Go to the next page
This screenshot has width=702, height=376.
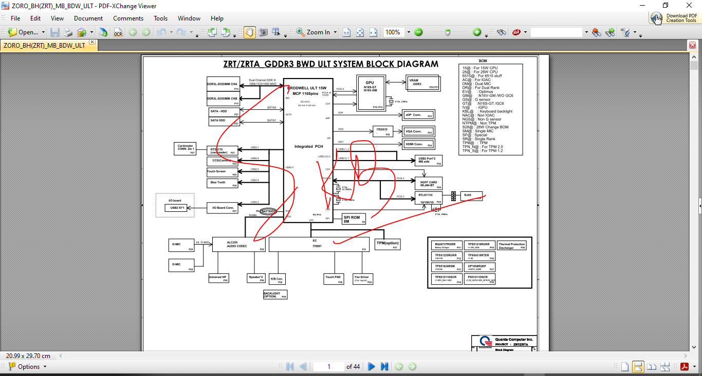tap(371, 366)
